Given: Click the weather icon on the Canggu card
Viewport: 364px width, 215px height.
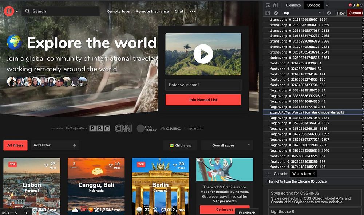Looking at the screenshot, I should click(75, 210).
